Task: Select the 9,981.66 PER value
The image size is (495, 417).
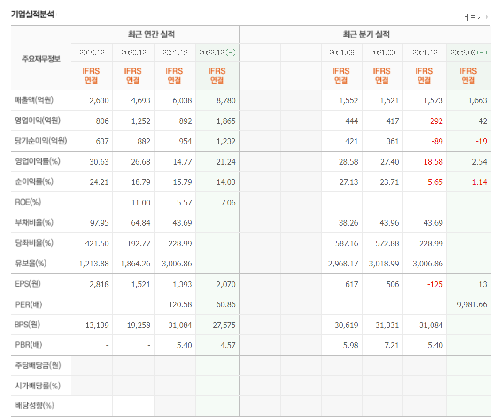Action: pos(472,304)
